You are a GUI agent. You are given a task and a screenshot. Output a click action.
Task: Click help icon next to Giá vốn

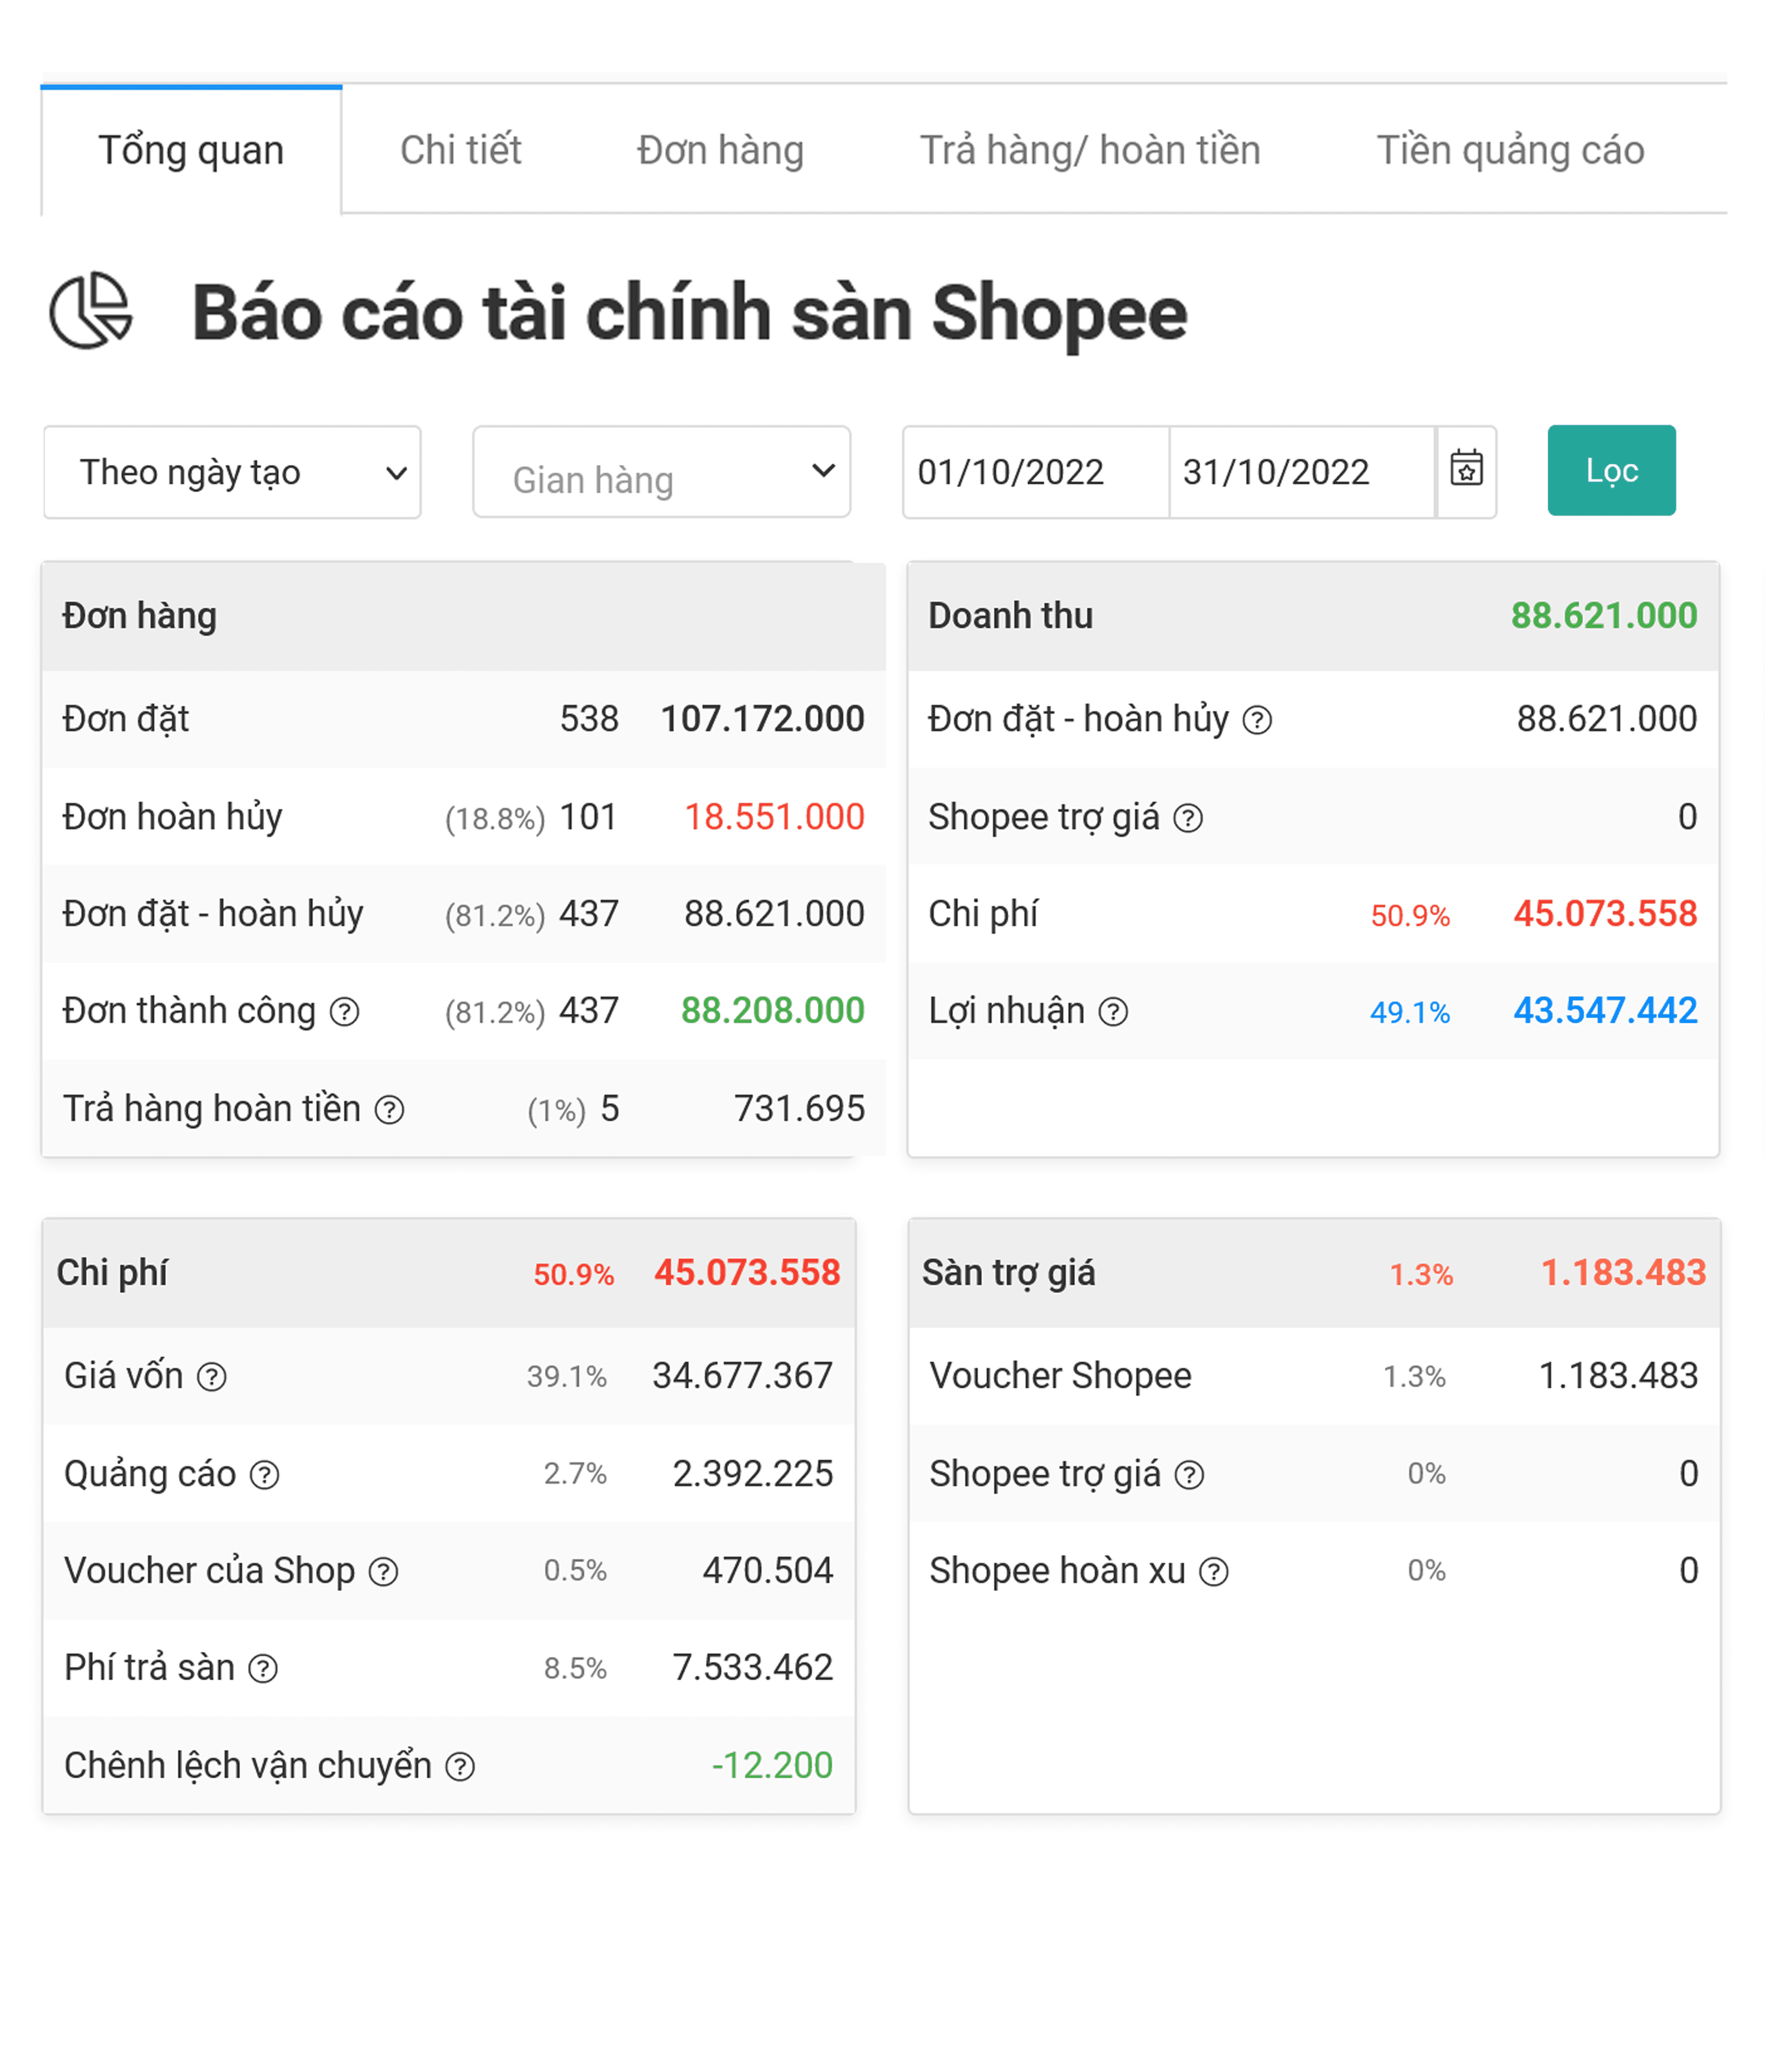click(211, 1377)
